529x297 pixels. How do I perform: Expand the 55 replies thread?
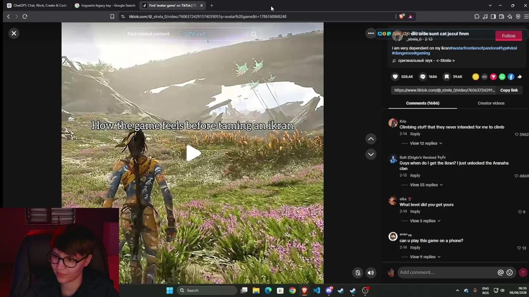pyautogui.click(x=426, y=185)
